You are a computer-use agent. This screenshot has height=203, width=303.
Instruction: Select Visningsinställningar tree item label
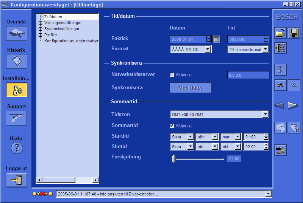(63, 23)
